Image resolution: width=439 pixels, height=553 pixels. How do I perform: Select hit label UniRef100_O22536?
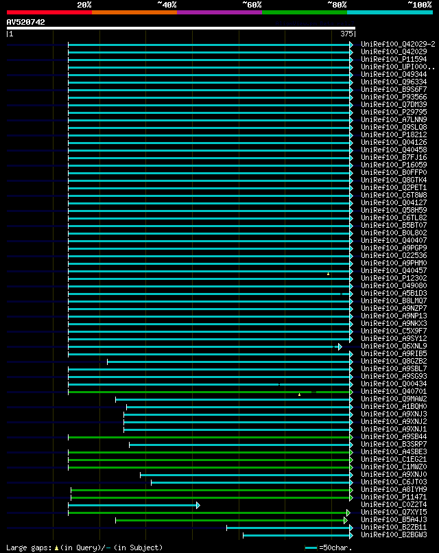coord(394,255)
